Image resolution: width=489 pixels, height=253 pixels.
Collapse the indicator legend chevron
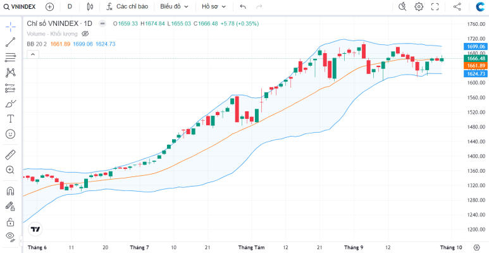click(33, 54)
